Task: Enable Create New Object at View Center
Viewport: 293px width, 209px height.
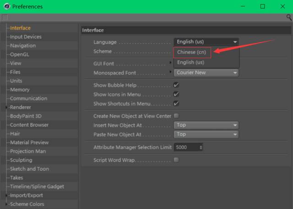Action: (x=176, y=116)
